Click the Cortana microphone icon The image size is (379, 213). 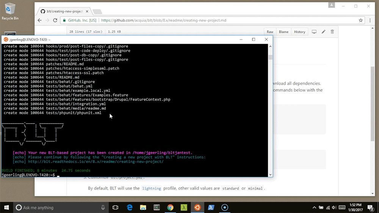[103, 207]
